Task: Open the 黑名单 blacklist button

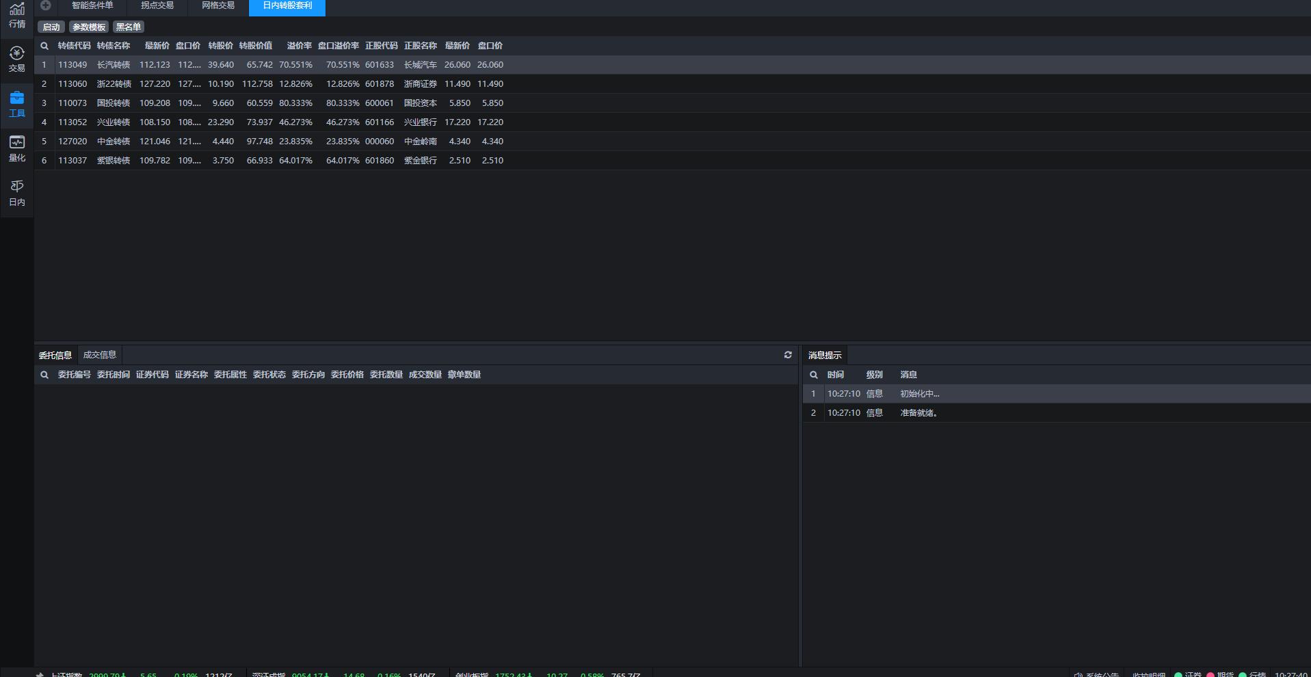Action: point(128,27)
